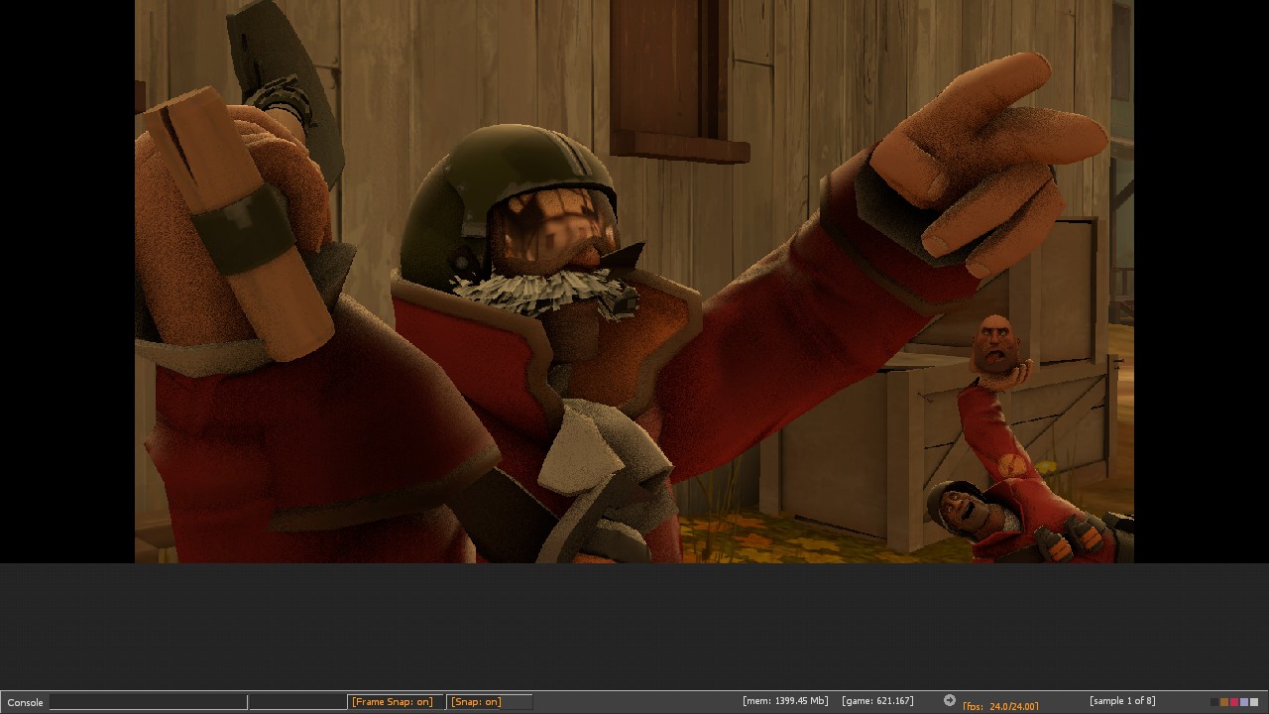The height and width of the screenshot is (714, 1269).
Task: Click the sample 1 of 8 progress indicator
Action: [1123, 701]
